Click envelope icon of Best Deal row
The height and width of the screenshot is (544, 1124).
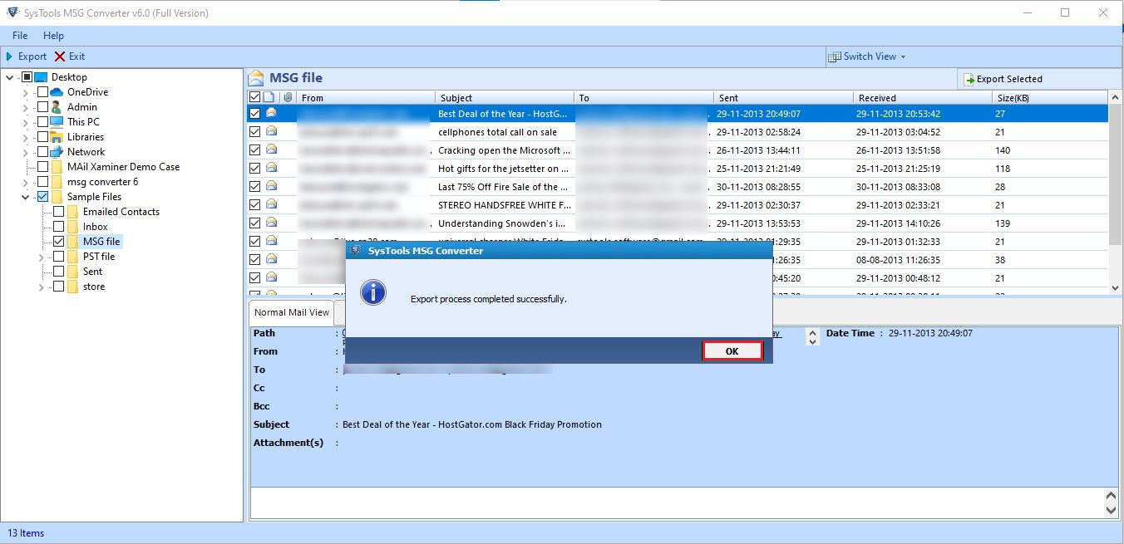pos(271,114)
